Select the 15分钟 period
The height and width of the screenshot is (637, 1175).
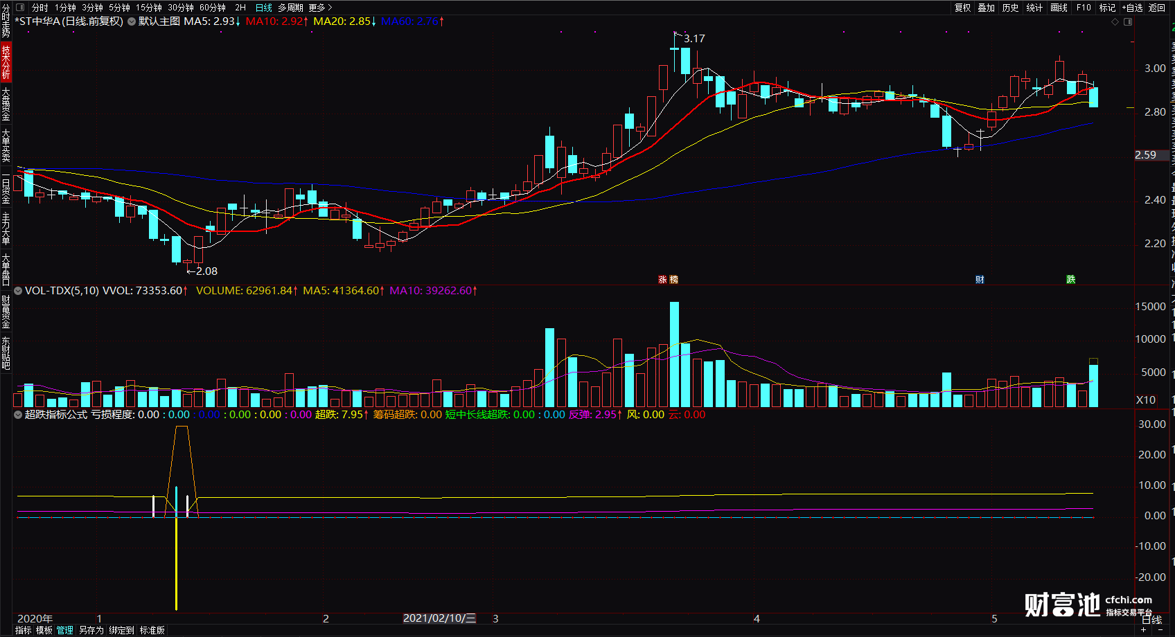[149, 8]
